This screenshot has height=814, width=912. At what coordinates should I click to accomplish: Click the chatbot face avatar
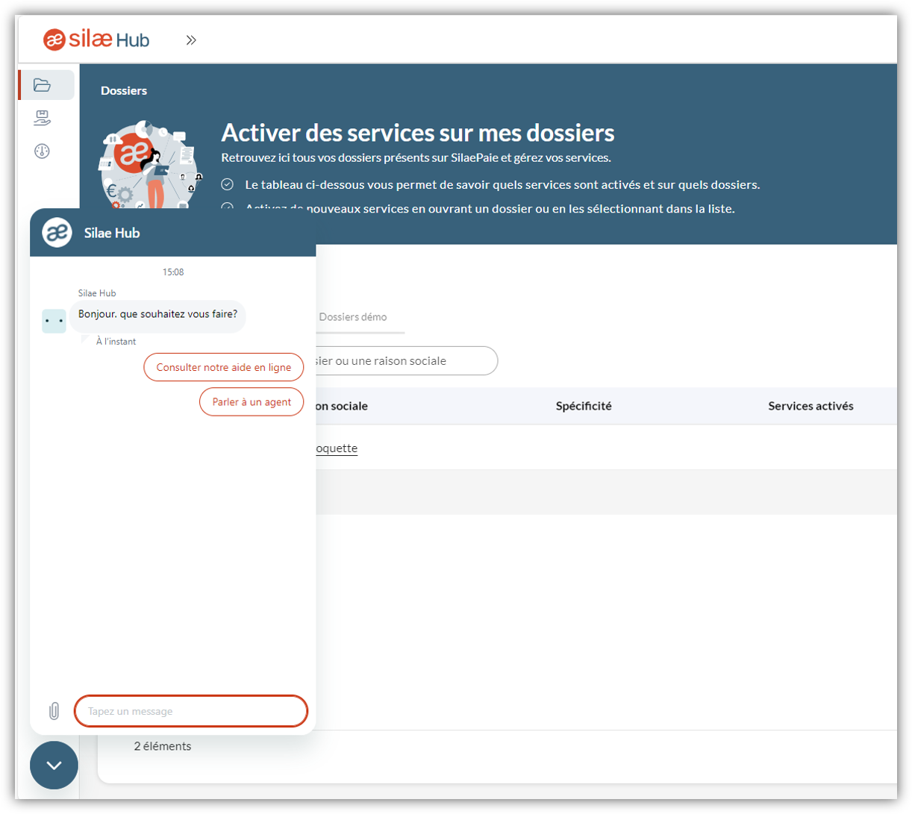[54, 322]
